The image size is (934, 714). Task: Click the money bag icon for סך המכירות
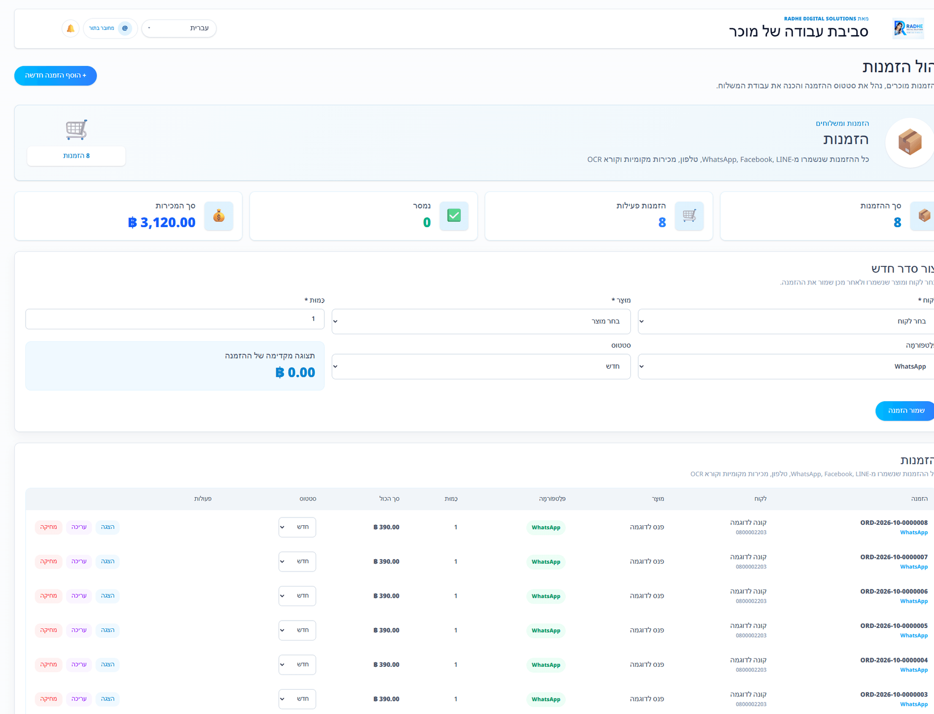point(219,216)
